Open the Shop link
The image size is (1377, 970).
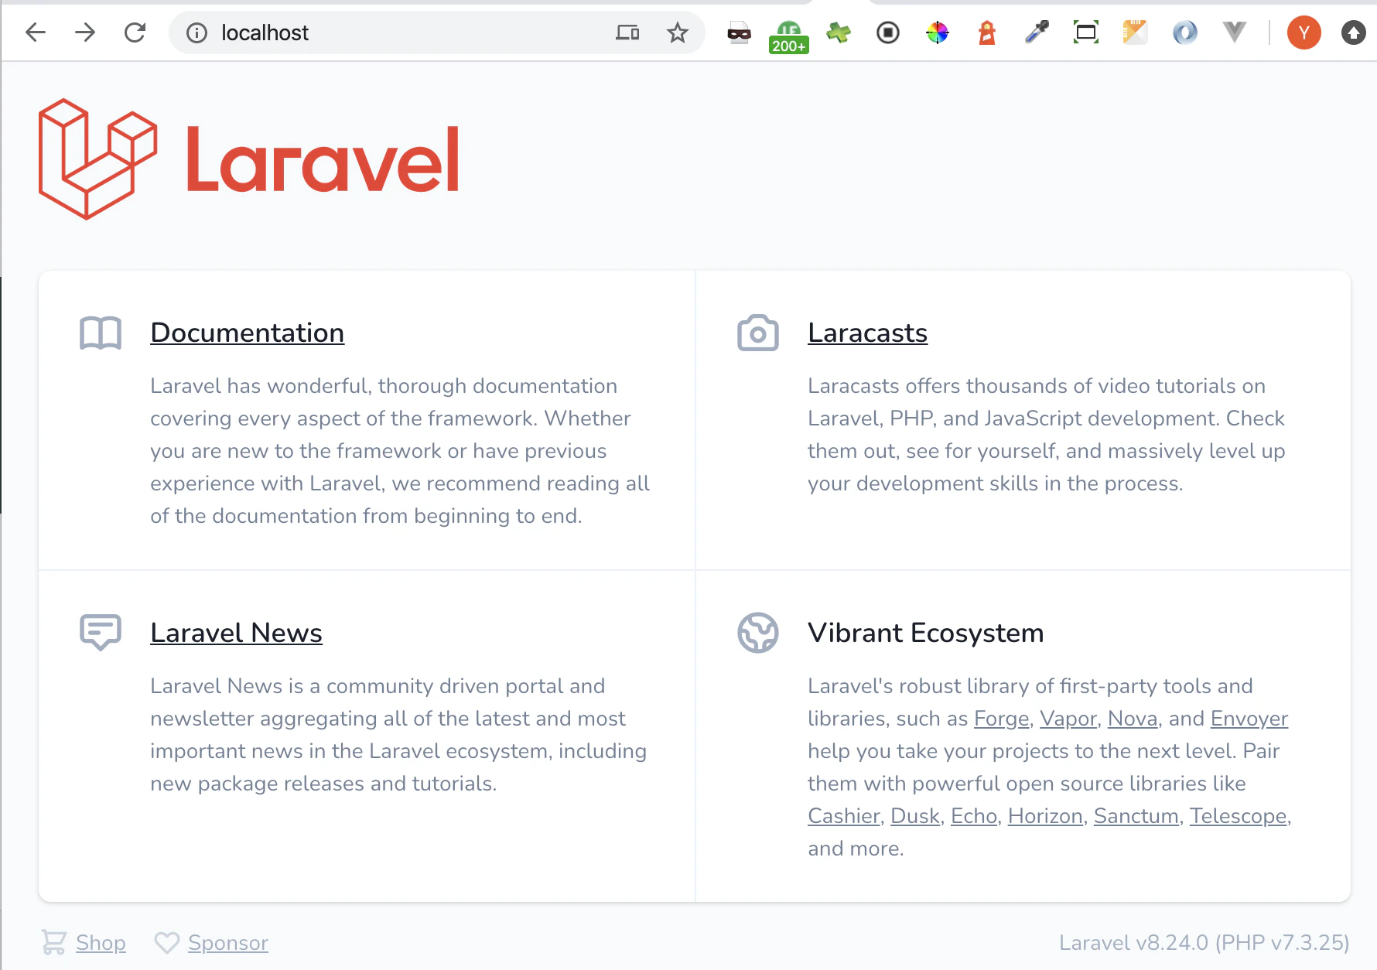(101, 943)
